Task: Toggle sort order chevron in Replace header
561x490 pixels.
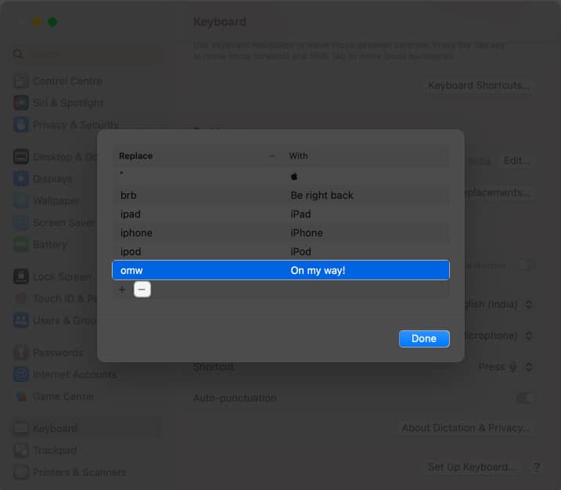Action: click(x=272, y=157)
